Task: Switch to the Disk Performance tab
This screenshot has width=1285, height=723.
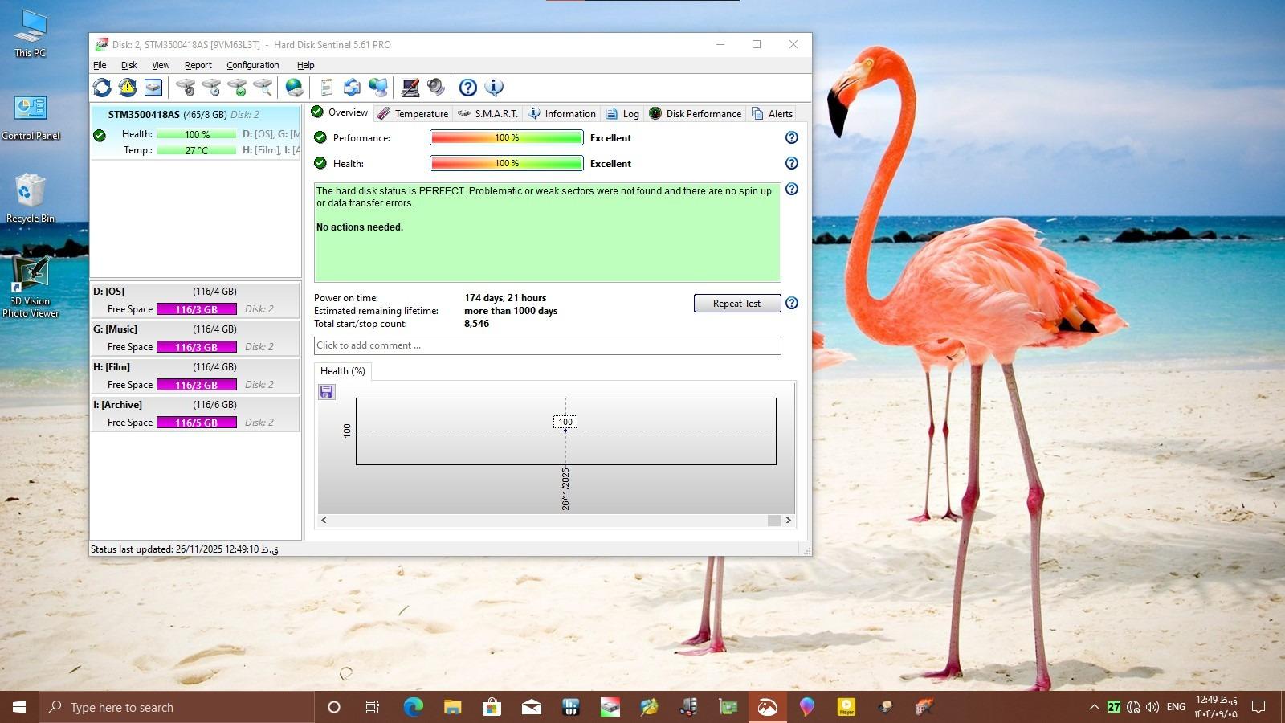Action: (696, 113)
